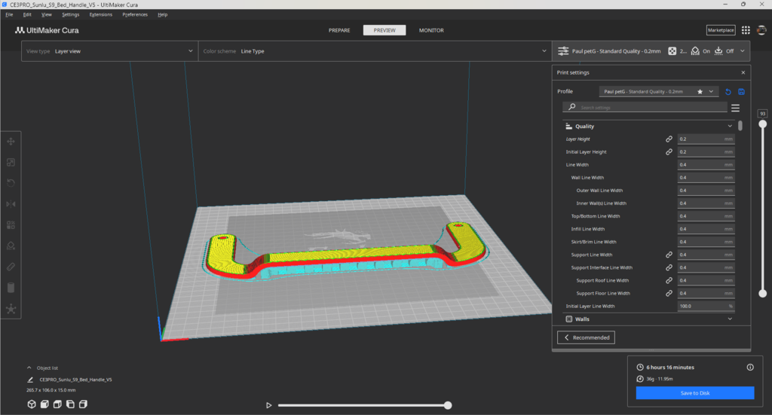This screenshot has height=415, width=772.
Task: Switch to right side view cube icon
Action: 83,404
